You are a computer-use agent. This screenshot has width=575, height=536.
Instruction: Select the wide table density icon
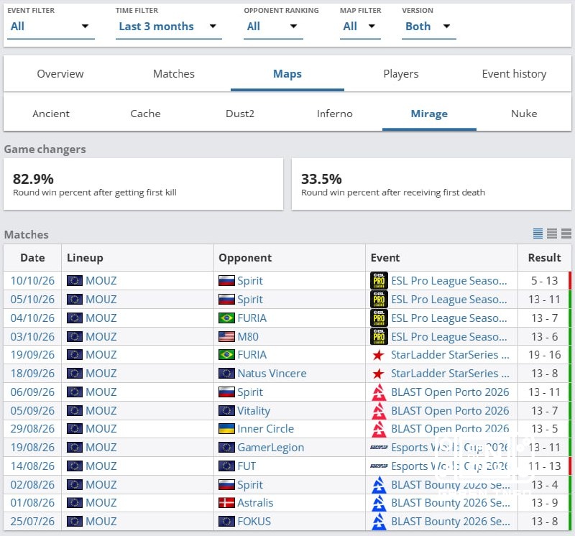coord(566,234)
